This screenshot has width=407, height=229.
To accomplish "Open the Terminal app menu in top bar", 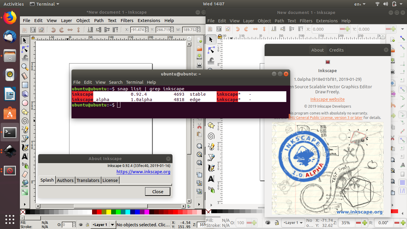I will (45, 4).
